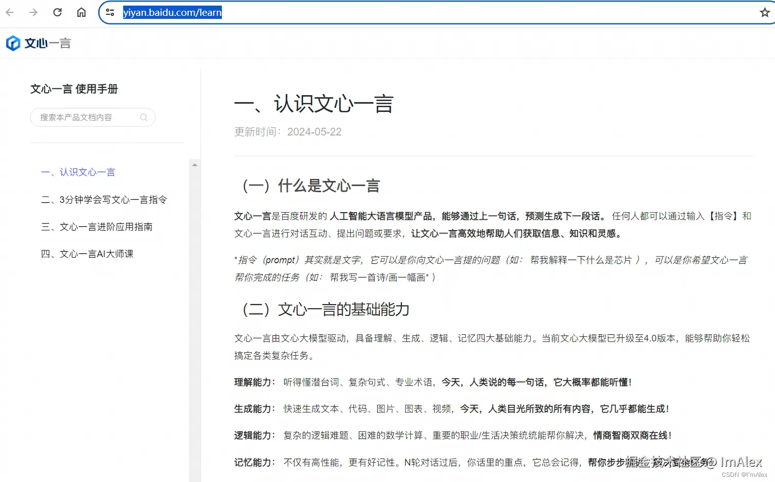The height and width of the screenshot is (482, 775).
Task: Bookmark this page with the star icon
Action: click(764, 12)
